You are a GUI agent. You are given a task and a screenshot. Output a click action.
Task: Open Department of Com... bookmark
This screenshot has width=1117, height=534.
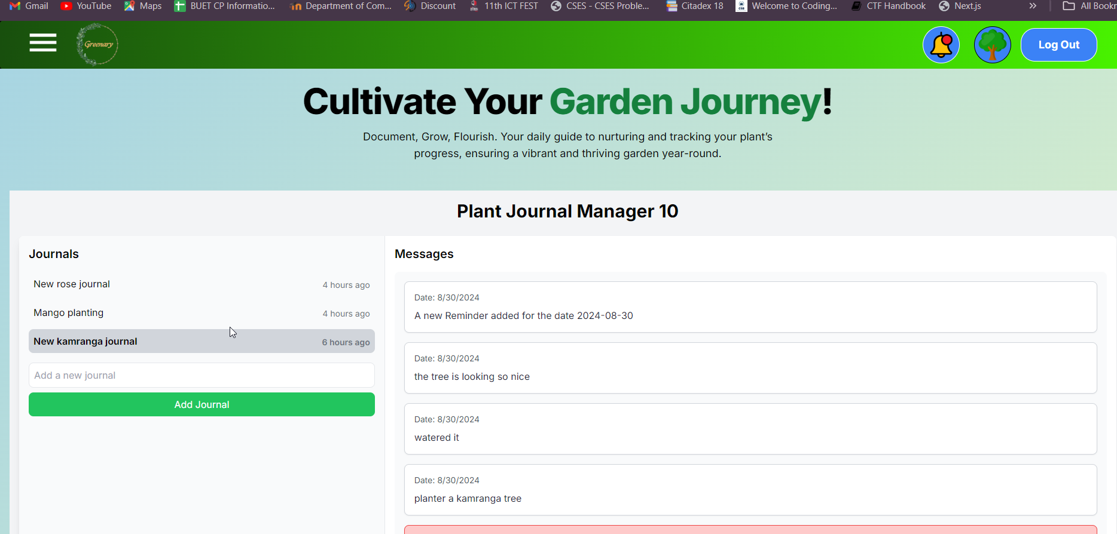(x=340, y=6)
